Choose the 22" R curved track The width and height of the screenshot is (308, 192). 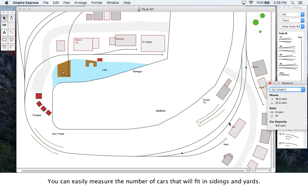click(x=288, y=144)
